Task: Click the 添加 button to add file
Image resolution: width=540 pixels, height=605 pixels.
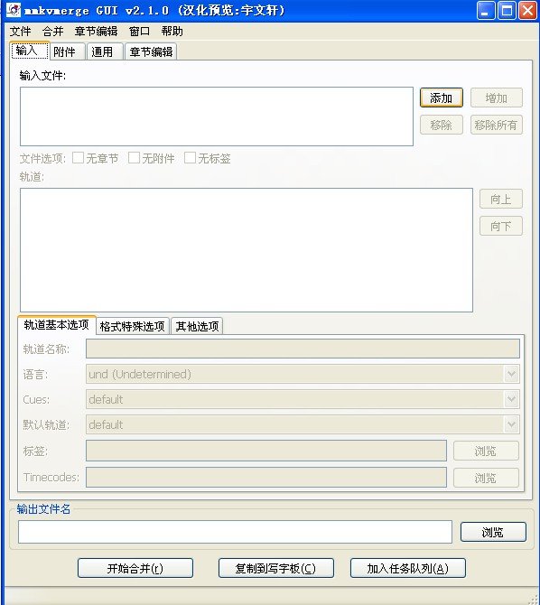Action: [442, 98]
